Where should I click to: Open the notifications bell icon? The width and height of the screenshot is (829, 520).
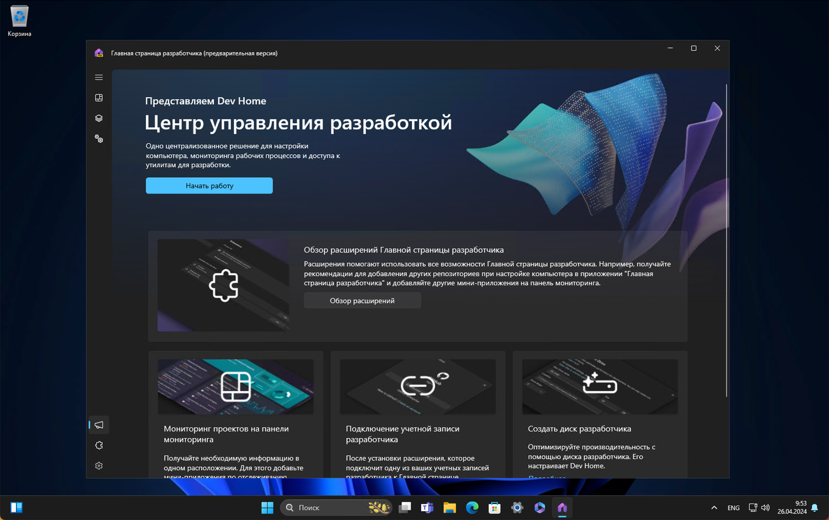[815, 508]
